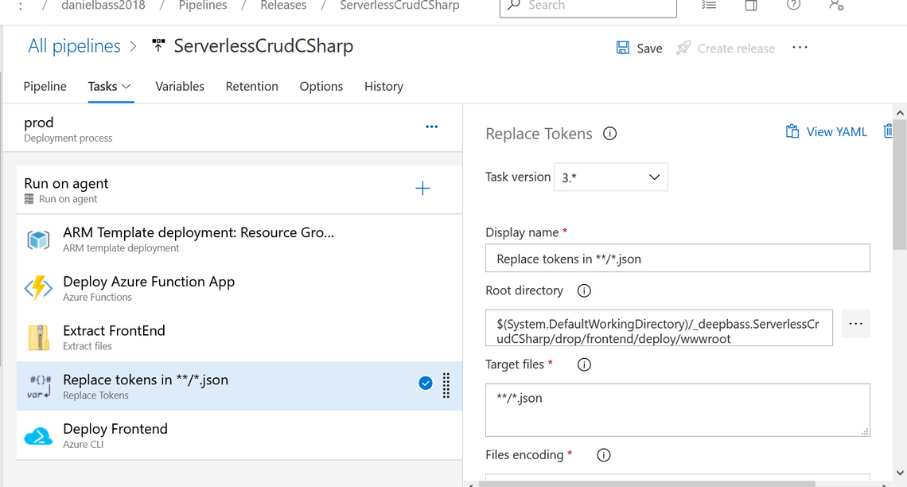Screen dimensions: 907x487
Task: Select the prod Deployment process row
Action: pyautogui.click(x=233, y=129)
